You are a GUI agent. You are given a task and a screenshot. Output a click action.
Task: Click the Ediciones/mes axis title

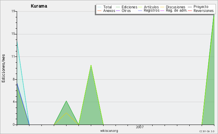3,68
